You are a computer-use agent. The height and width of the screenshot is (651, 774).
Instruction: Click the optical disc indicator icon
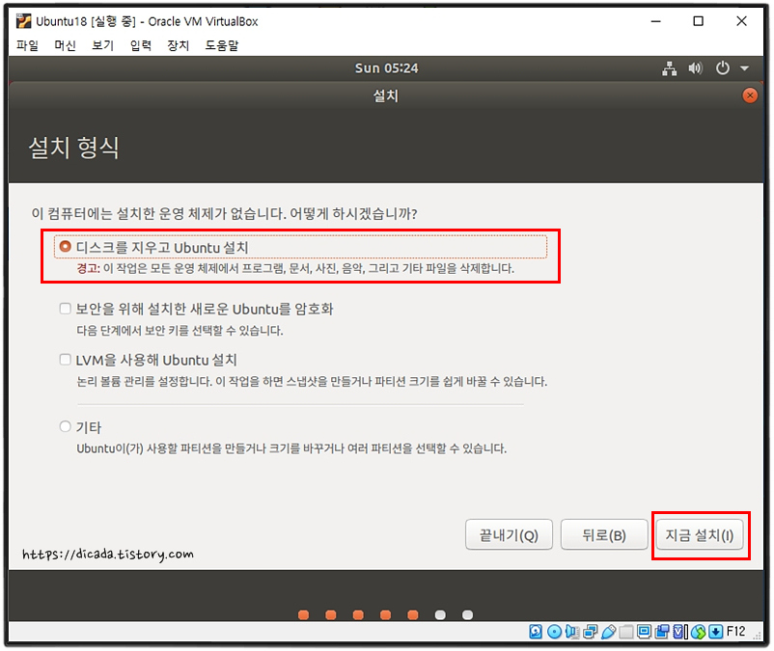[x=554, y=632]
